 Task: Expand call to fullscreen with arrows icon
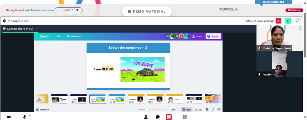[298, 21]
